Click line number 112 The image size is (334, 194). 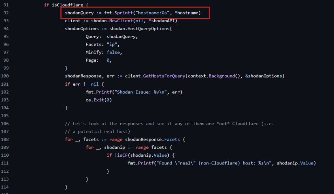(5, 171)
